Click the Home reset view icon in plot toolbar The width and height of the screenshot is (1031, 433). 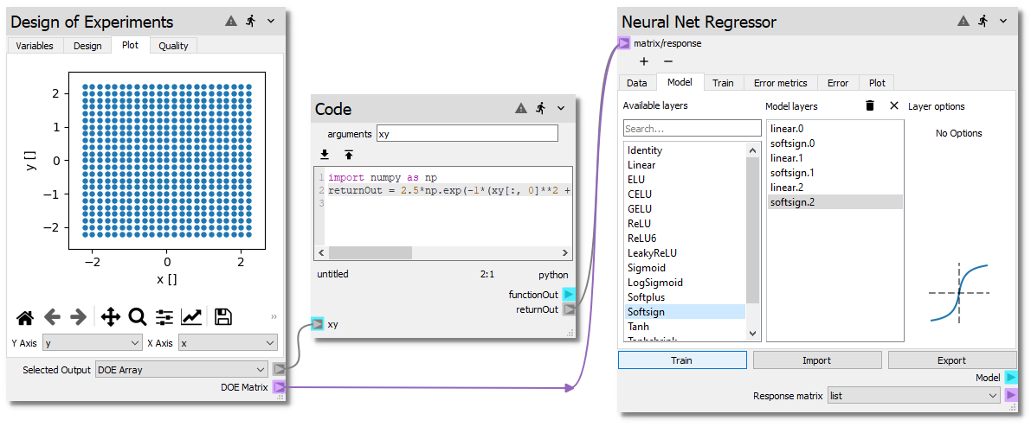pos(25,317)
